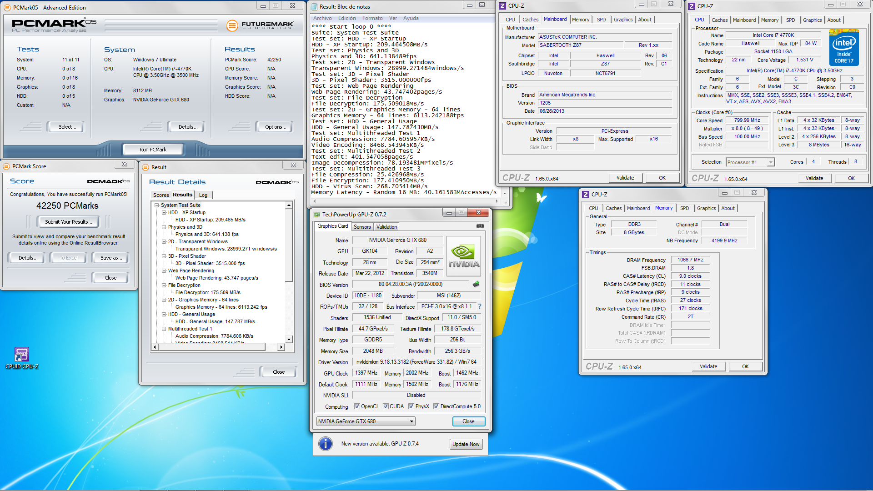Click the blue info icon below GPU-Z
This screenshot has height=491, width=873.
click(x=326, y=443)
